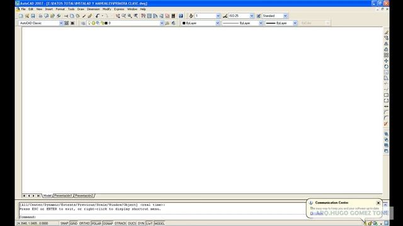Screen dimensions: 403x226
Task: Select the Erase tool in Modify toolbar
Action: pos(386,32)
